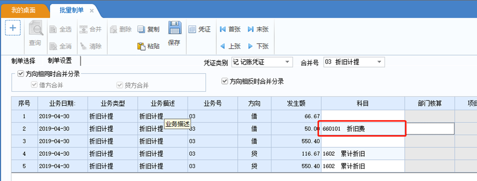This screenshot has height=181, width=477.
Task: Click date 2019-04-30 in row 3
Action: (63, 141)
